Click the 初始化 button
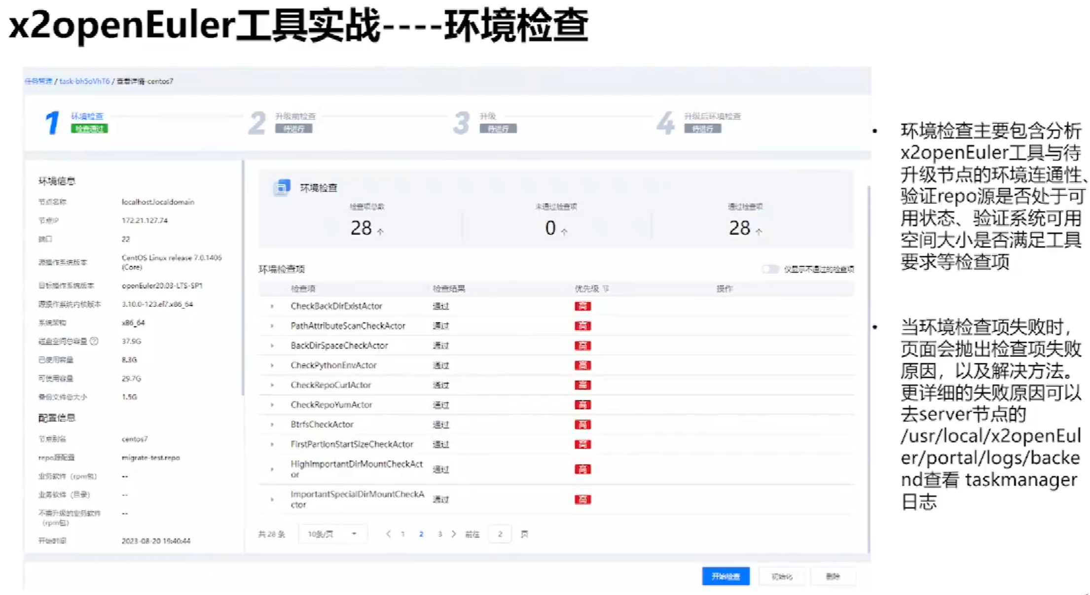 coord(782,576)
